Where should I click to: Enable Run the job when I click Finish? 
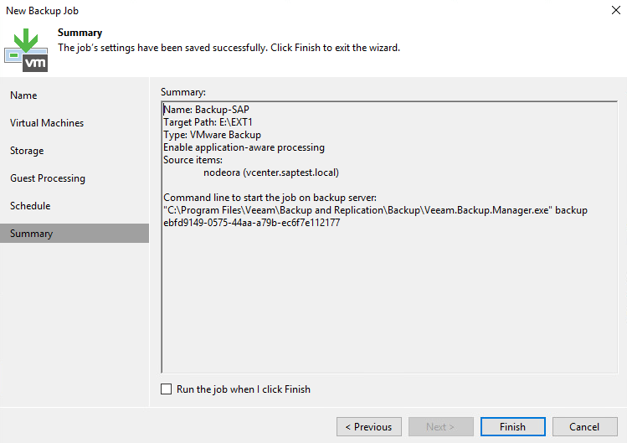pyautogui.click(x=167, y=389)
